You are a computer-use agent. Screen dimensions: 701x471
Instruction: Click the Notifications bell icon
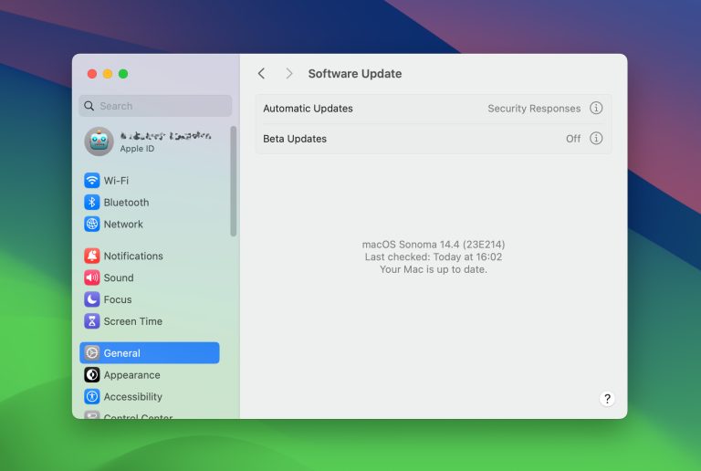(x=92, y=256)
